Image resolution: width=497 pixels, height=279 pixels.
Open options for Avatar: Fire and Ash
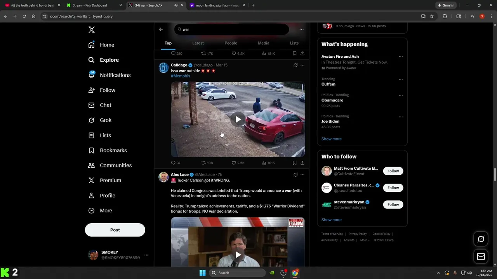tap(401, 57)
